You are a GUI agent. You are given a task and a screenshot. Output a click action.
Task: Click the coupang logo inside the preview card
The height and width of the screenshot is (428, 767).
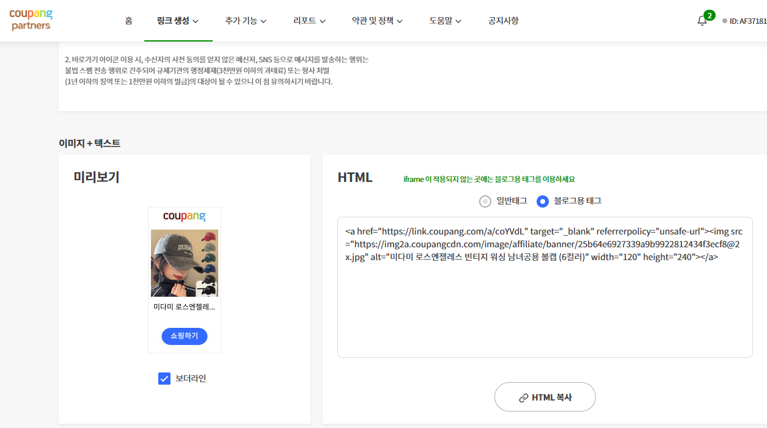(184, 215)
